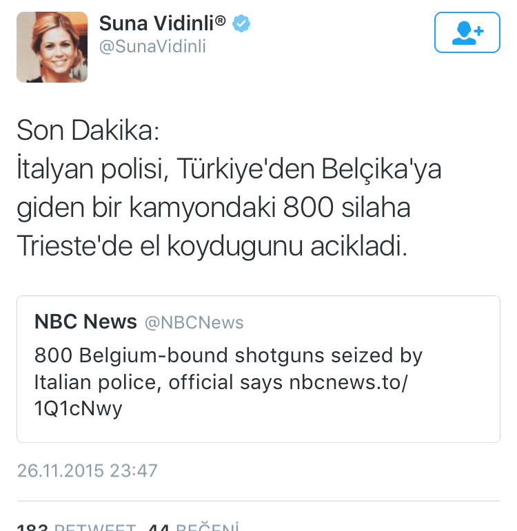517x531 pixels.
Task: Open the 26.11.2015 date stamp
Action: 61,471
